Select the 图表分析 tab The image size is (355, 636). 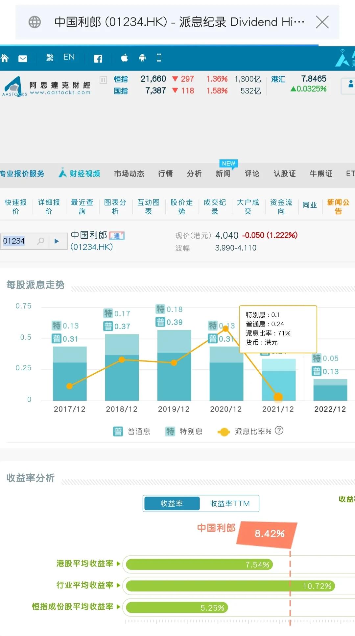click(115, 207)
